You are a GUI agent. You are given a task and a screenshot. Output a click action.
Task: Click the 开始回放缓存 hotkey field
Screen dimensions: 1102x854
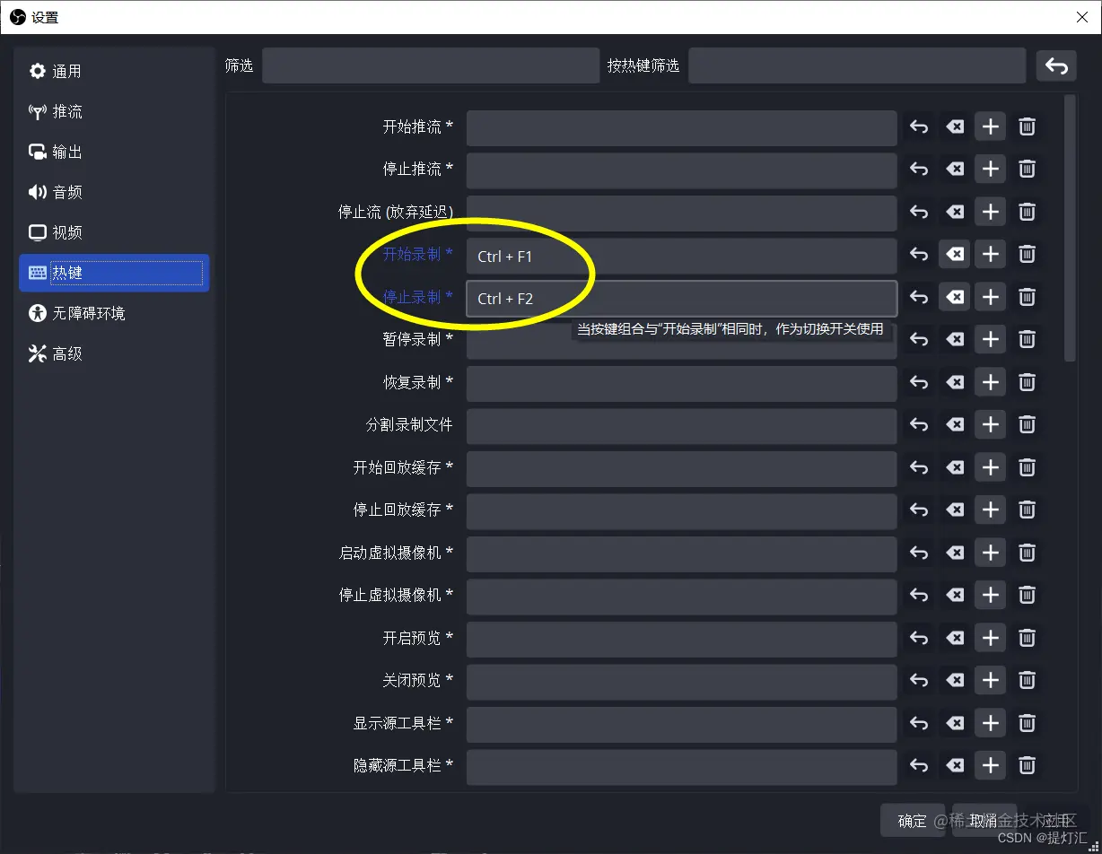pyautogui.click(x=682, y=469)
